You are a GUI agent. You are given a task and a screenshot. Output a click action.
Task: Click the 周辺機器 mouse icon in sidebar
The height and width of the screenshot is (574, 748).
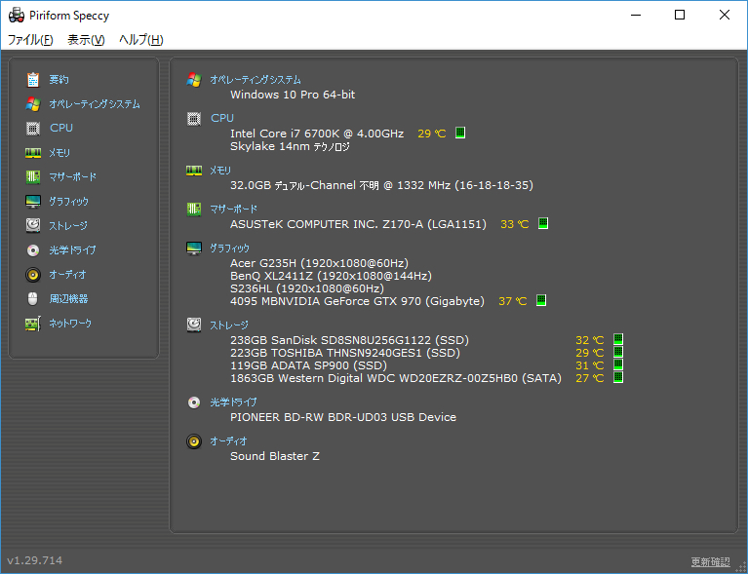(33, 299)
